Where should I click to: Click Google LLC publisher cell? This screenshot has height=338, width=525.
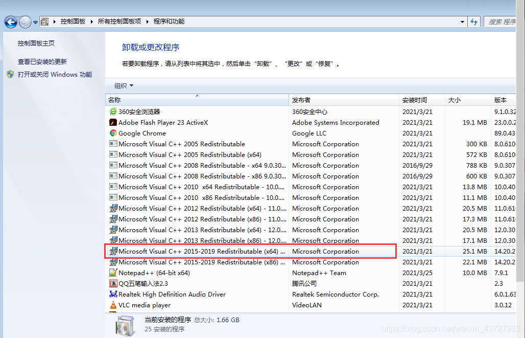tap(309, 133)
